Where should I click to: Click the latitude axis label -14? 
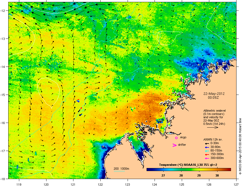[3, 67]
